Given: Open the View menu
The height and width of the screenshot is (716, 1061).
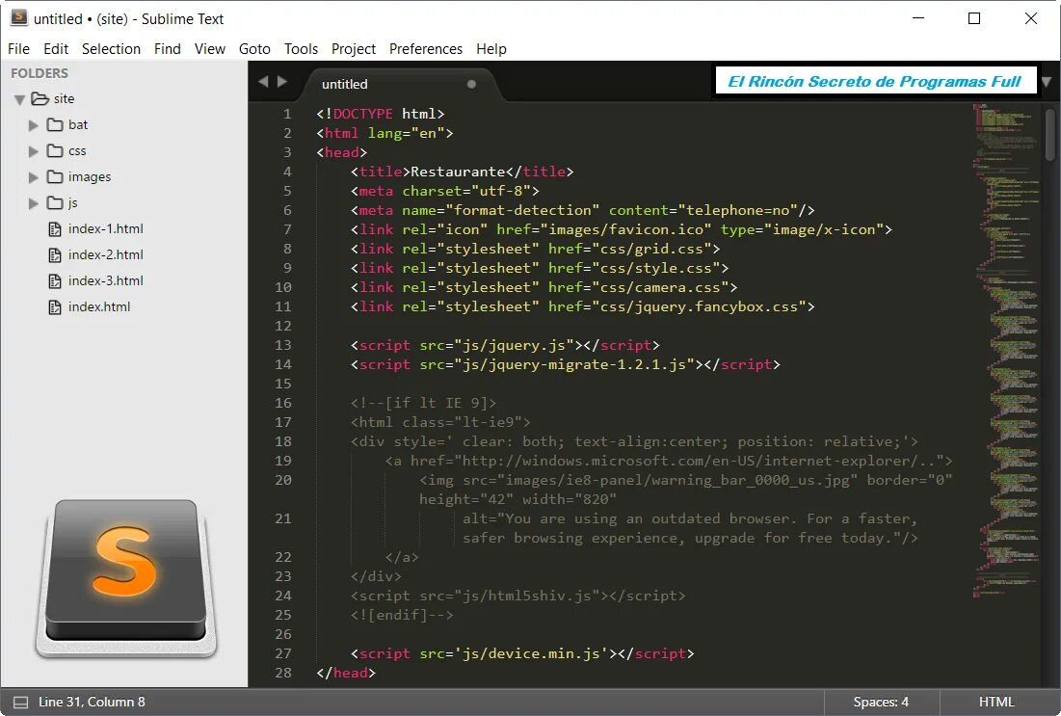Looking at the screenshot, I should tap(210, 49).
